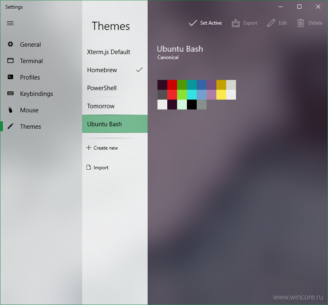Click the Terminal window icon
This screenshot has width=328, height=305.
point(10,61)
